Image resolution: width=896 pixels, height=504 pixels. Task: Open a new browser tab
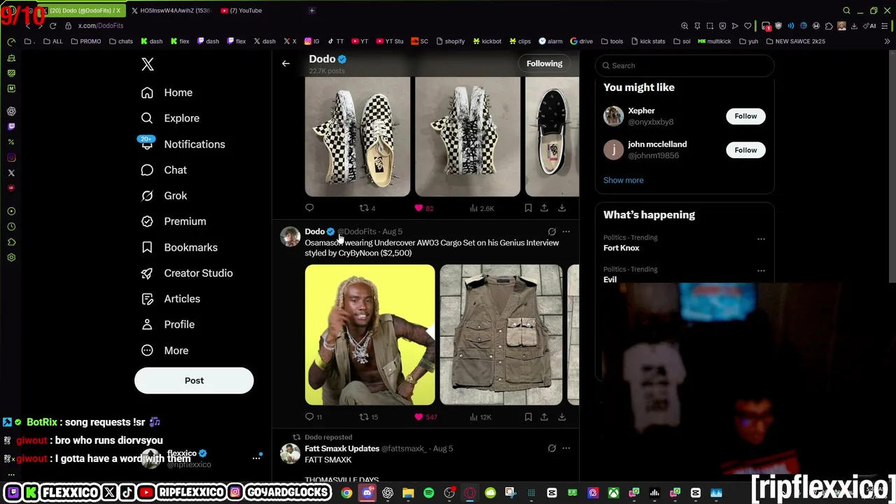(x=311, y=10)
